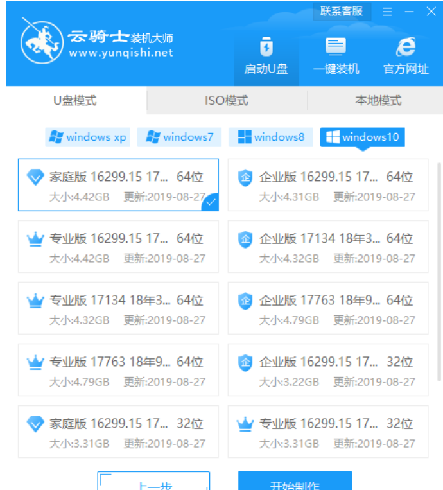Click 上一步 back button
Viewport: 443px width, 490px height.
coord(153,481)
